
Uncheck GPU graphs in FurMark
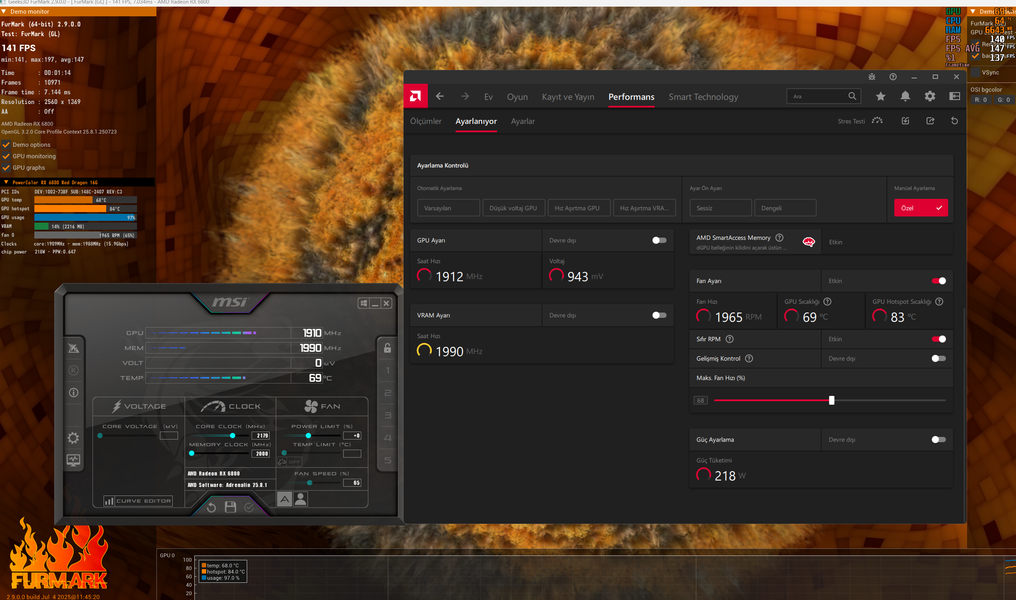(x=6, y=168)
